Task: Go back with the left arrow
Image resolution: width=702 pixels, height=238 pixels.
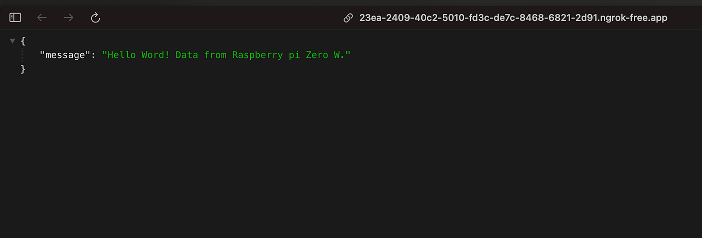Action: pos(42,18)
